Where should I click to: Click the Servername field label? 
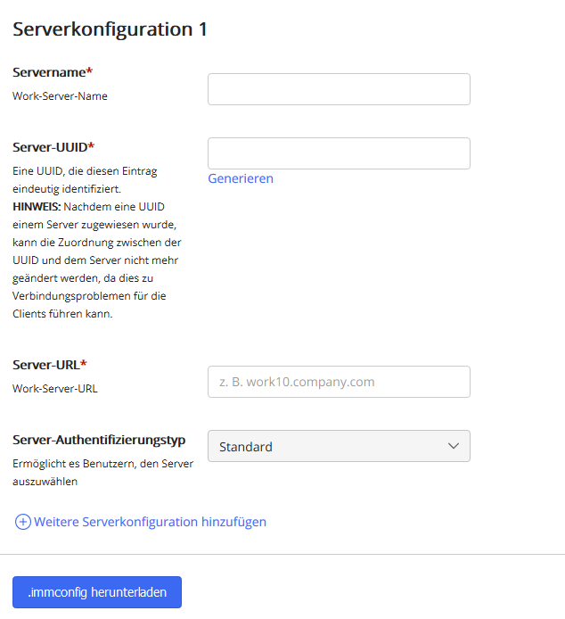(49, 71)
